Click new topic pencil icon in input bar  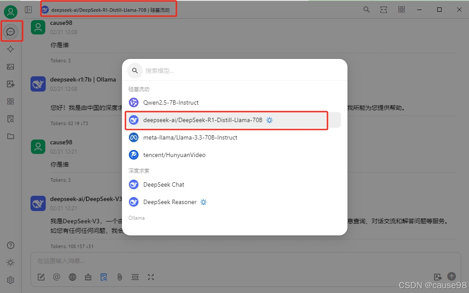point(41,277)
